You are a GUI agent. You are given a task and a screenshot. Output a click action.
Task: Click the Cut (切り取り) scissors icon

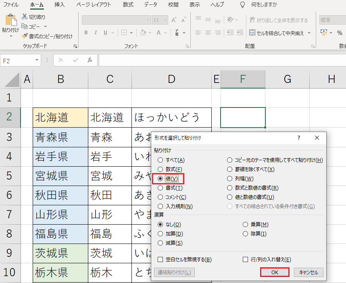pyautogui.click(x=25, y=17)
